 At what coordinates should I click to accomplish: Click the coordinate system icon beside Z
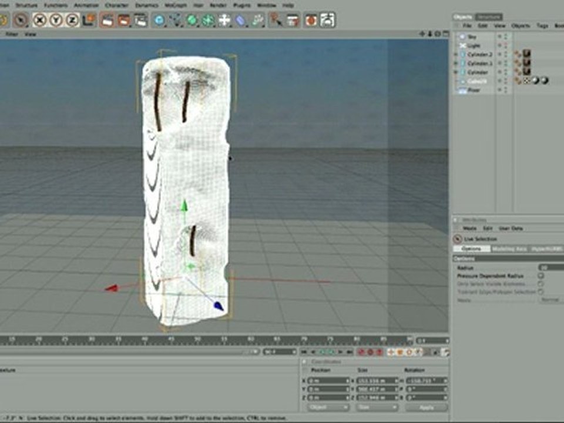89,20
